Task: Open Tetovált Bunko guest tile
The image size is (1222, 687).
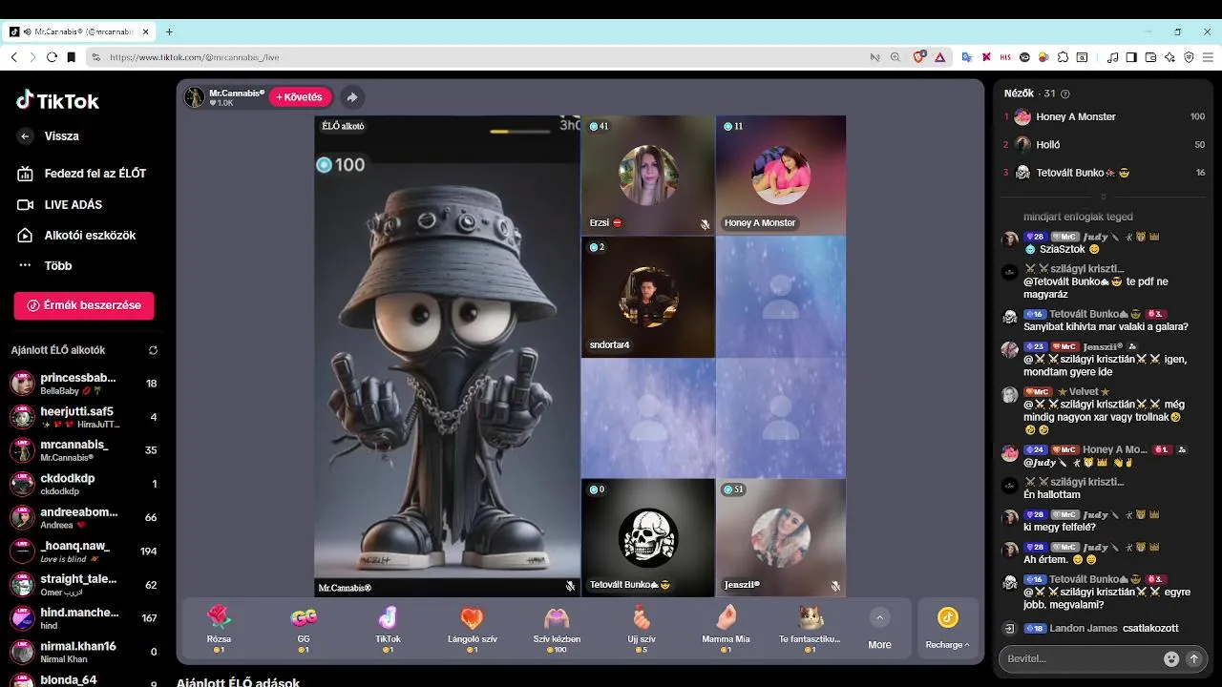Action: (648, 538)
